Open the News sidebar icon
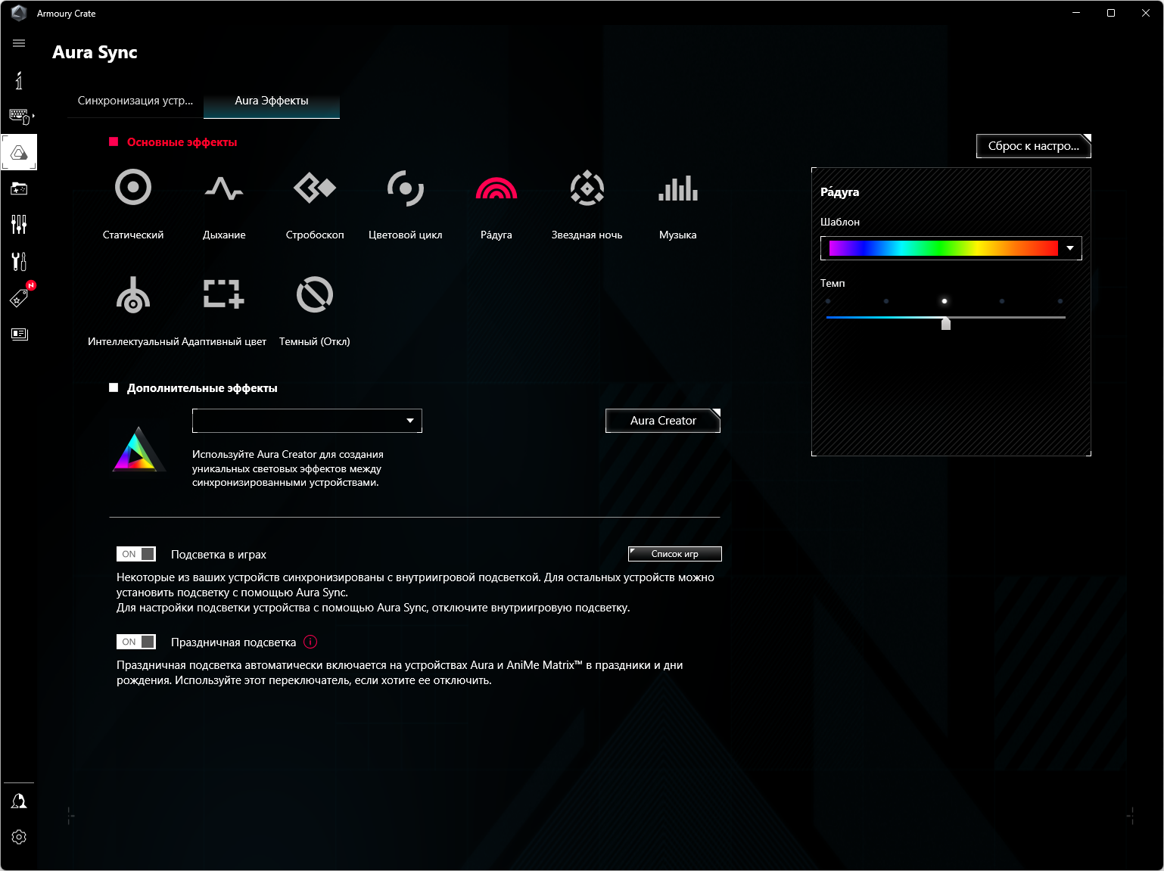This screenshot has width=1164, height=871. tap(19, 334)
